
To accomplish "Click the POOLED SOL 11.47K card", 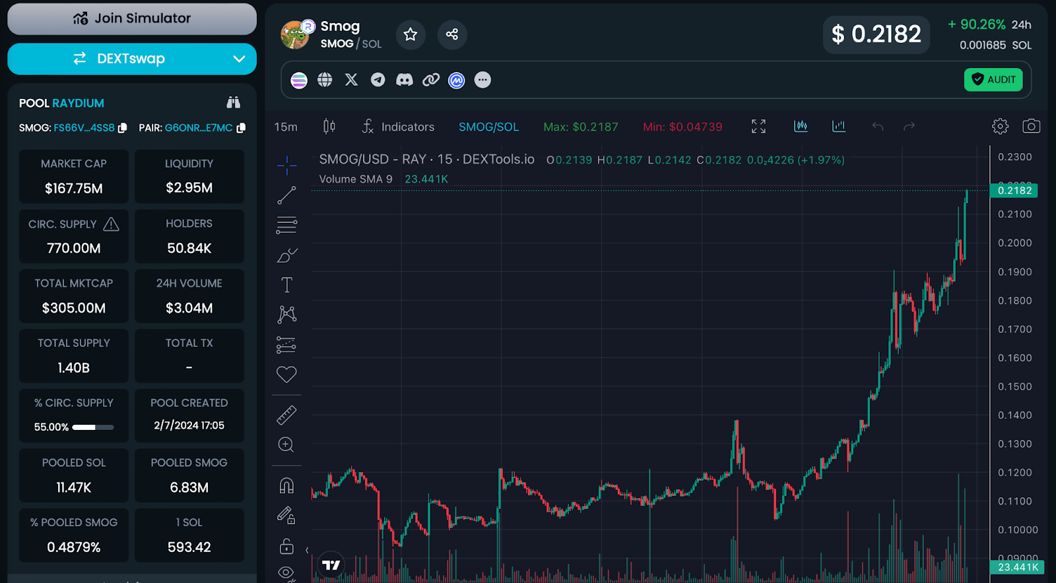I will click(x=74, y=476).
